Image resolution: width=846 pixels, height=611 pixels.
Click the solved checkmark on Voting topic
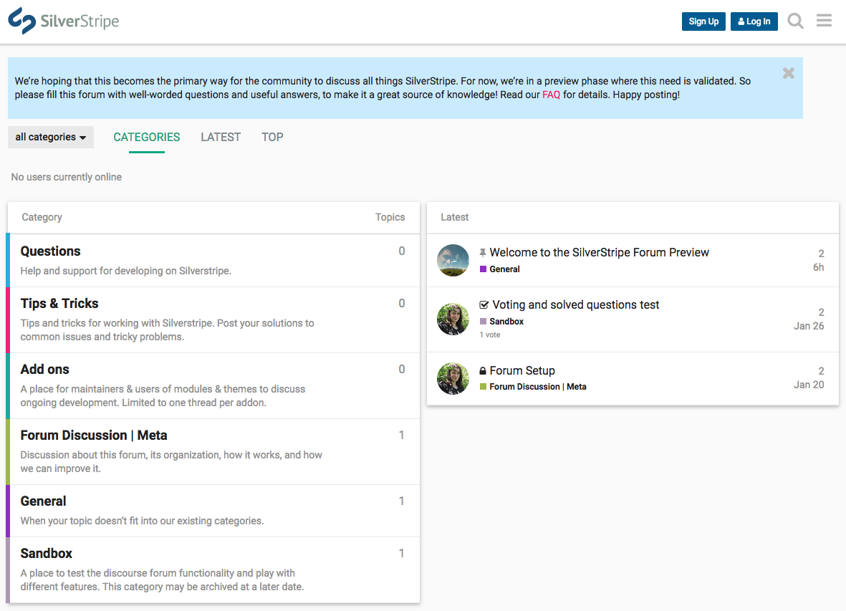pos(485,304)
